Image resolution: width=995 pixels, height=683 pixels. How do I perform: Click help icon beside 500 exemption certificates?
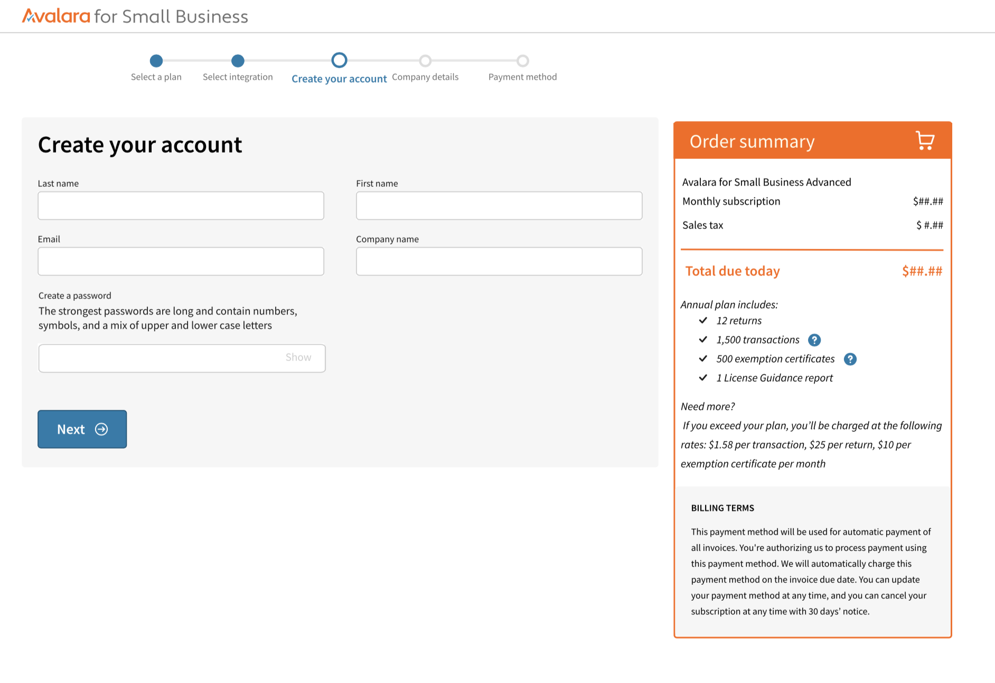tap(850, 359)
